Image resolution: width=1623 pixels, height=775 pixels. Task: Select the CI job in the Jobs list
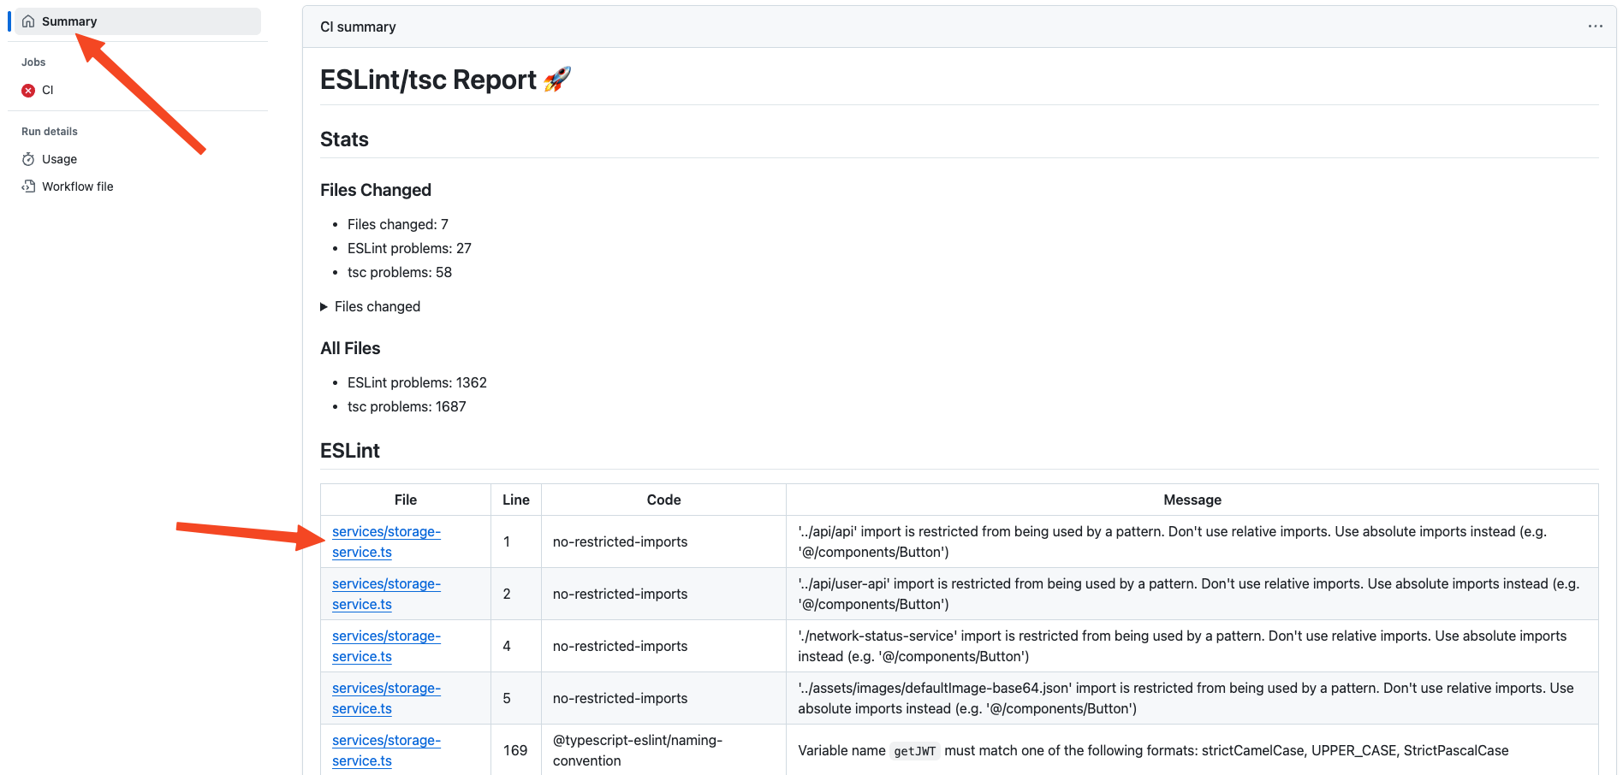(x=48, y=90)
